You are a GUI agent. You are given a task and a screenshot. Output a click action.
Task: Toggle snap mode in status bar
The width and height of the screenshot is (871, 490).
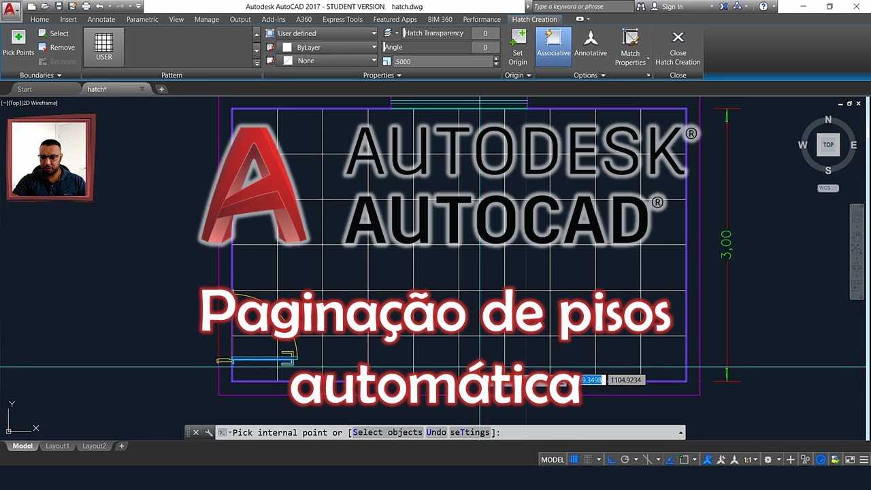587,460
